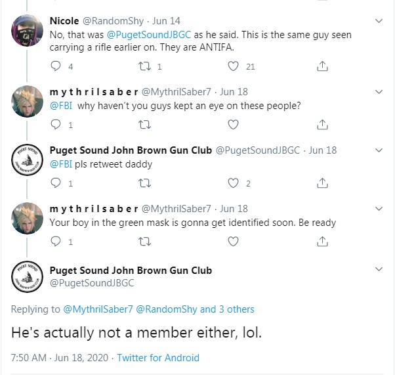This screenshot has width=395, height=375.
Task: Open the @PugetSoundJBGC mention in Nicole's tweet
Action: coord(149,35)
